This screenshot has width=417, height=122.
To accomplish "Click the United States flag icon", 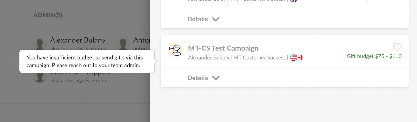I will [x=293, y=57].
